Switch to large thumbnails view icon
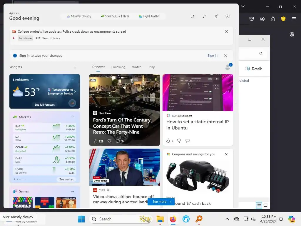 pyautogui.click(x=265, y=205)
